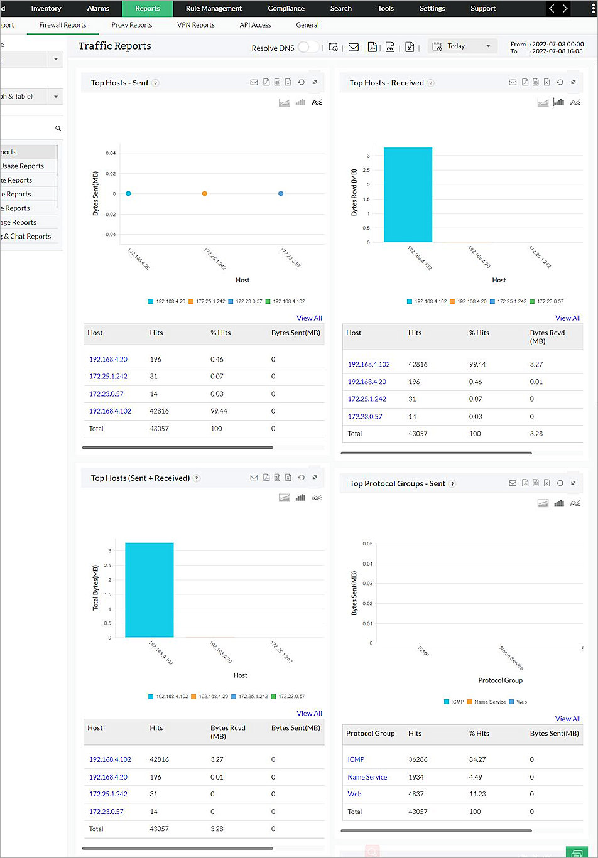
Task: Click View All under Top Hosts - Received
Action: (x=567, y=318)
